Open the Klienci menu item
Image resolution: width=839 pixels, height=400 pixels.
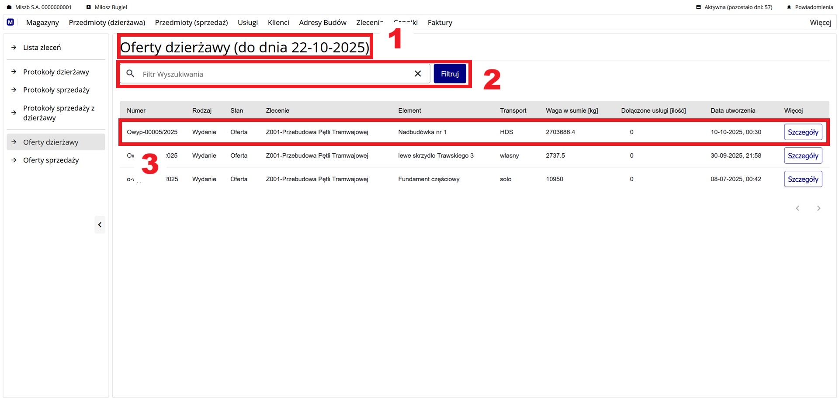(x=278, y=23)
